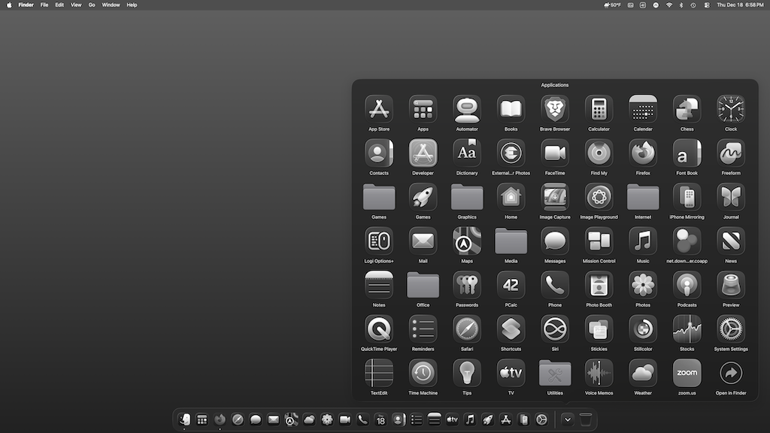Launch Stillcolor app icon
This screenshot has width=770, height=433.
tap(642, 329)
